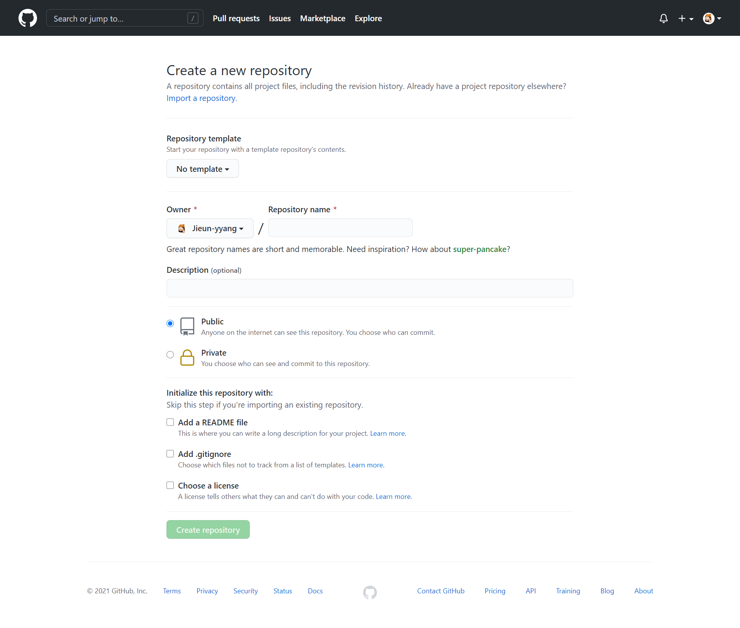Click the Private lock icon

pyautogui.click(x=187, y=358)
